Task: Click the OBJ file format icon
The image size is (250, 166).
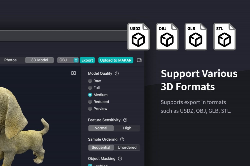Action: [x=167, y=37]
